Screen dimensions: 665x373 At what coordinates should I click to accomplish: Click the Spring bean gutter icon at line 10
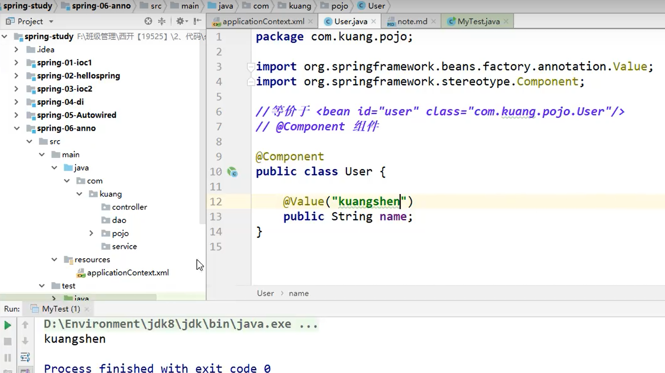[x=232, y=172]
